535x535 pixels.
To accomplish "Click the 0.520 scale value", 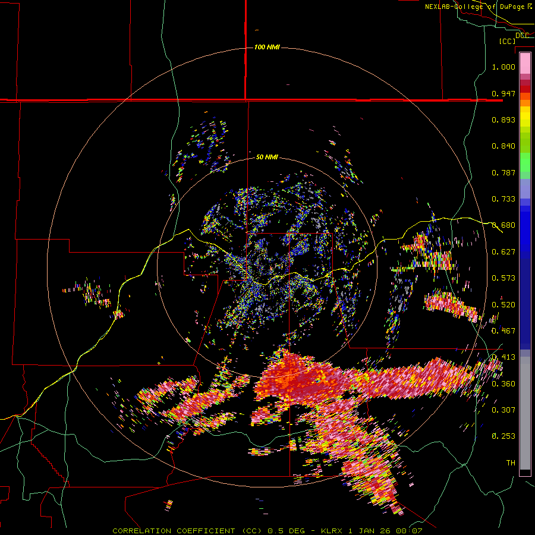I will pyautogui.click(x=503, y=305).
